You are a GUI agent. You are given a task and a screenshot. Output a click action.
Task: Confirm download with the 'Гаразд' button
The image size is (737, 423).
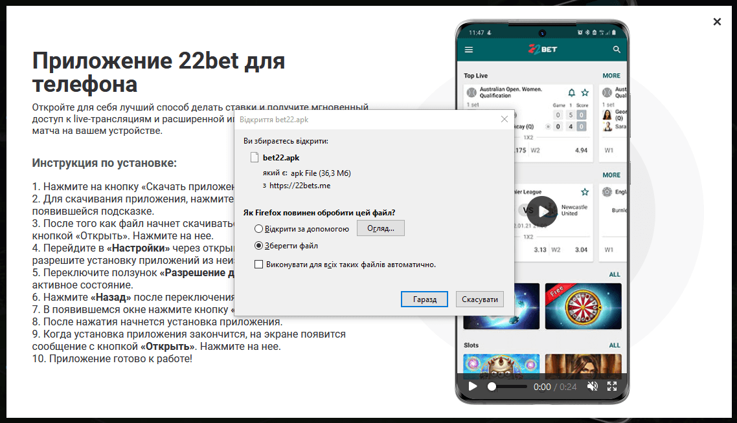424,299
